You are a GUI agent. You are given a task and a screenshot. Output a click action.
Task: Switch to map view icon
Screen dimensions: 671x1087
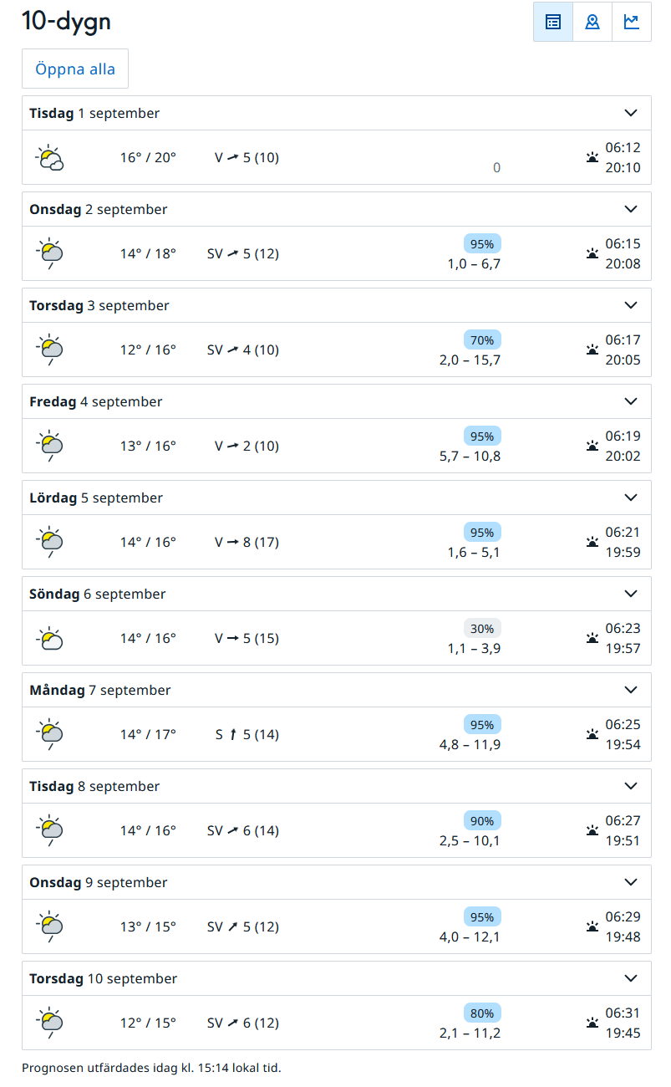point(592,22)
